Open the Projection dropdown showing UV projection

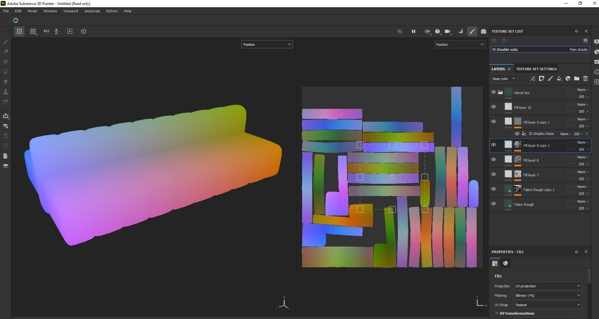pos(548,286)
